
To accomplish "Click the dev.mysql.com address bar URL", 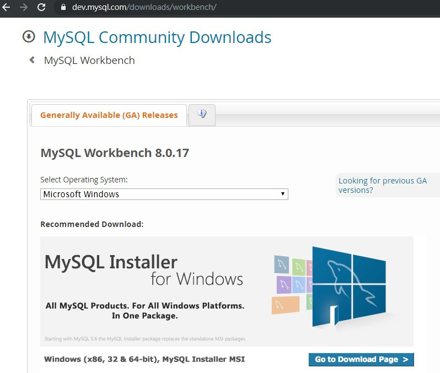I will click(x=144, y=7).
